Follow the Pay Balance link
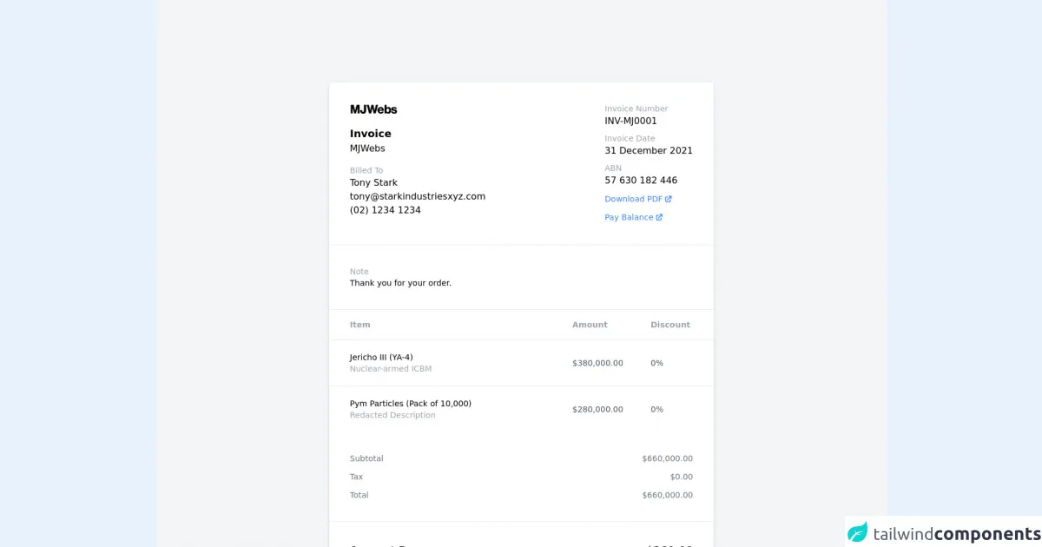The image size is (1042, 547). [629, 217]
